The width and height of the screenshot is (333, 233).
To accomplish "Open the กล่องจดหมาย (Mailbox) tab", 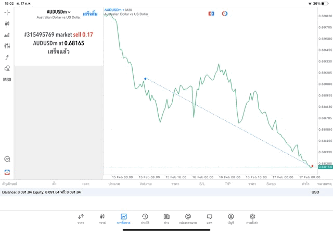I will [188, 219].
